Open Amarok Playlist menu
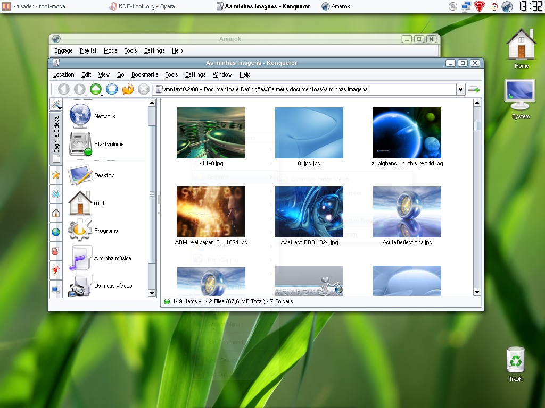545x408 pixels. point(88,50)
